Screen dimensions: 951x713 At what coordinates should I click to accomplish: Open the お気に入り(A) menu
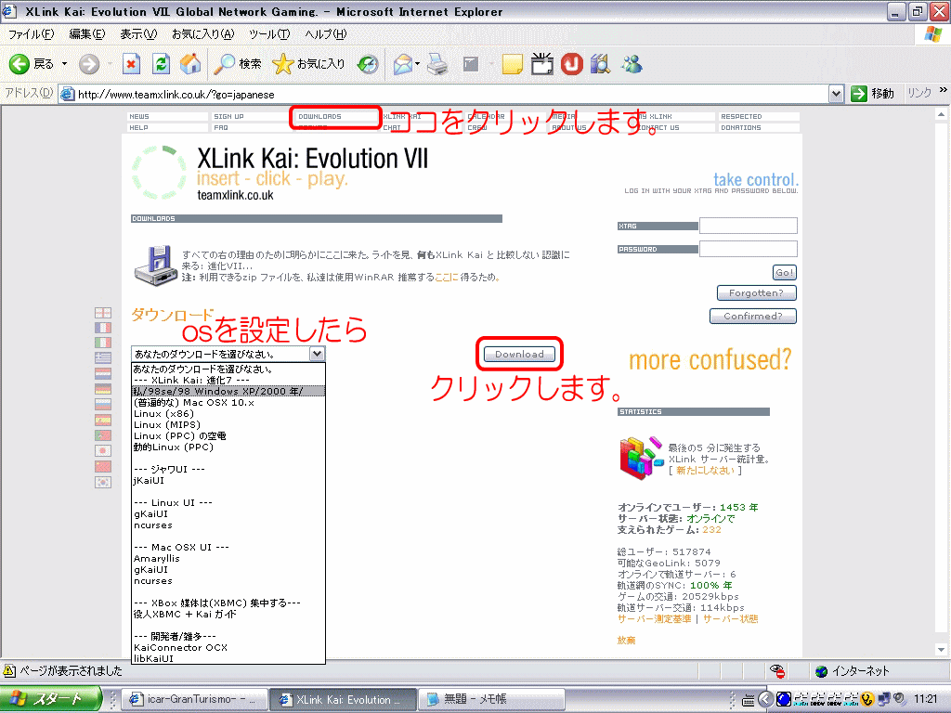202,34
